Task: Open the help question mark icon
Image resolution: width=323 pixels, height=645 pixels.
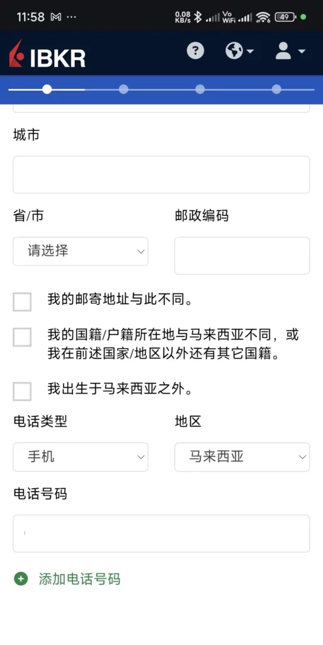Action: pos(195,51)
